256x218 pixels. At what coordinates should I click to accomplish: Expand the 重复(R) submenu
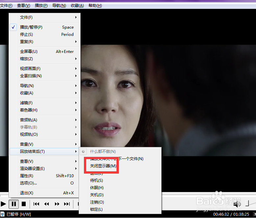coord(45,42)
